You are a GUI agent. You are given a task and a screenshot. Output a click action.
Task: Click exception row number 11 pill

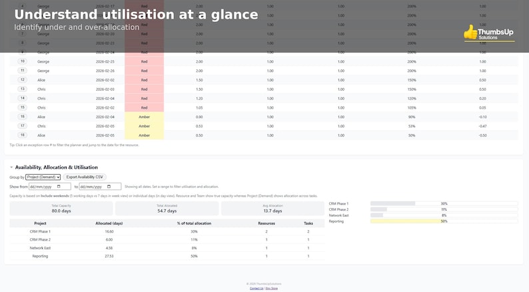tap(22, 71)
